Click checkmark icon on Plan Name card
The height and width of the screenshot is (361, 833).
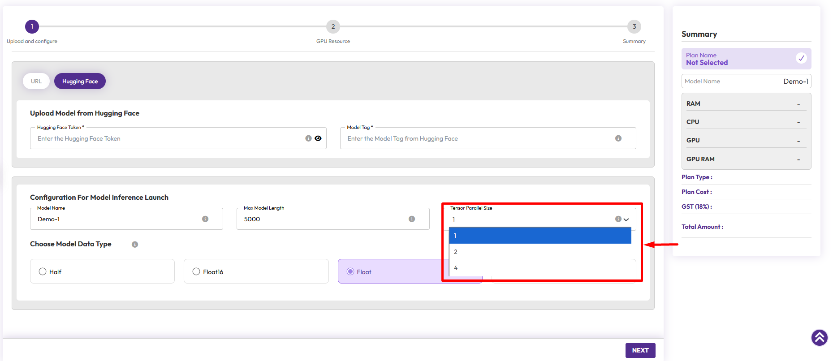(x=801, y=58)
